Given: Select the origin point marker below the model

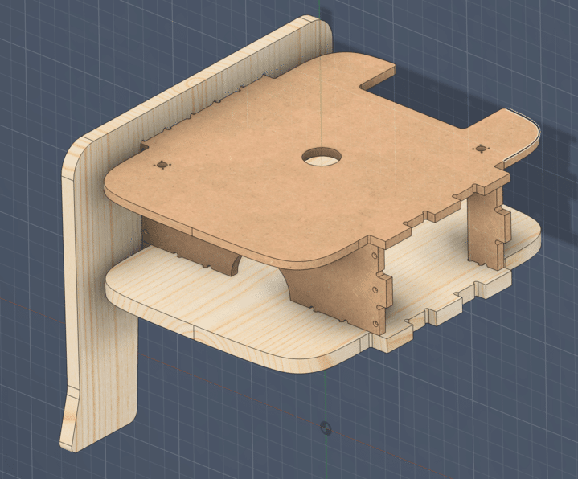Looking at the screenshot, I should point(326,428).
